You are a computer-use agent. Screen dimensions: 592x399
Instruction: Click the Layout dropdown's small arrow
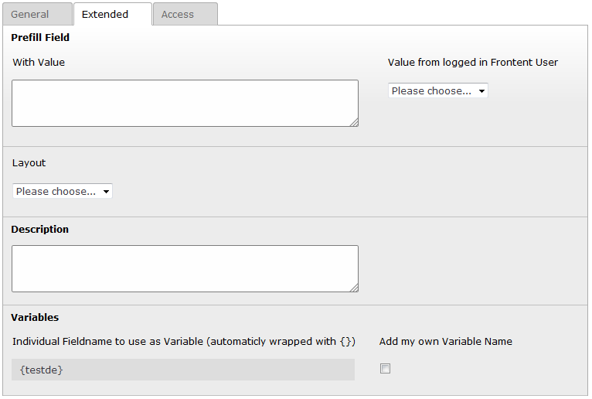click(106, 192)
